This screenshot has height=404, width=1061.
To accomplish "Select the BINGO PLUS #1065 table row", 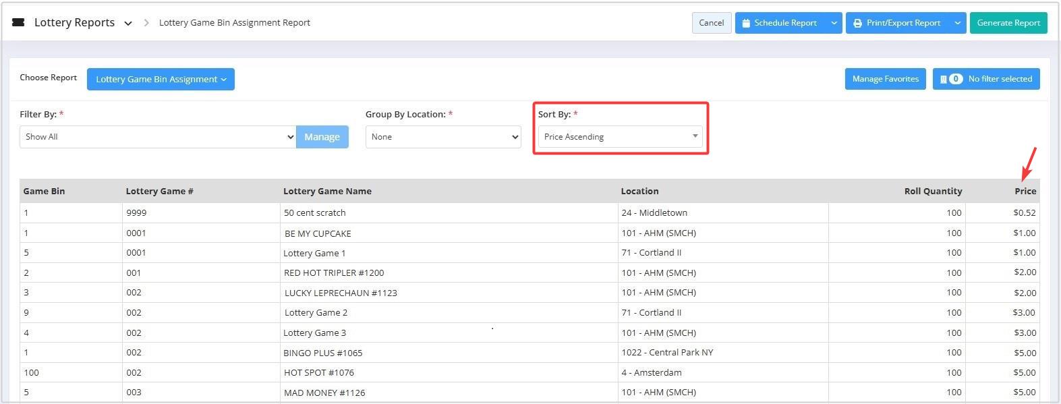I will pyautogui.click(x=529, y=353).
